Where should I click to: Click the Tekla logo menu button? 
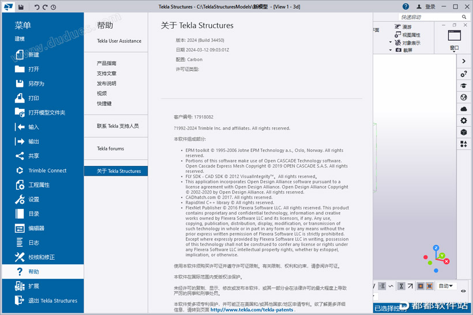[8, 7]
